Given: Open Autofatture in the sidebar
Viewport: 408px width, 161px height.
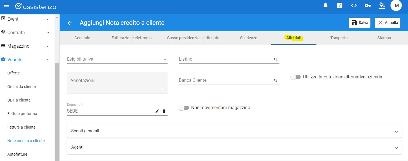Looking at the screenshot, I should pyautogui.click(x=17, y=154).
